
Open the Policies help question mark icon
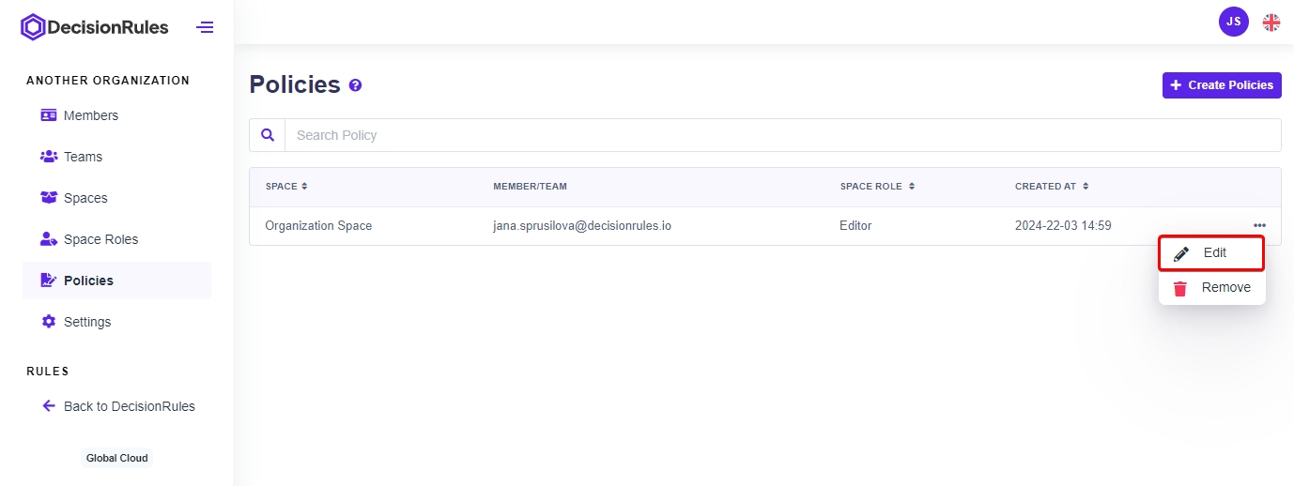pyautogui.click(x=355, y=85)
